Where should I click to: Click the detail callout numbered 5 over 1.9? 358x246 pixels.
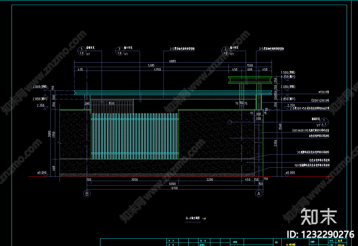[x=82, y=51]
